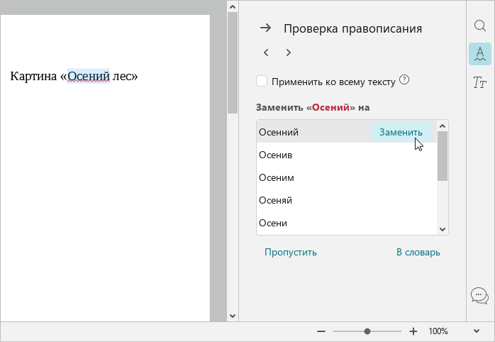Click the zoom slider handle
The width and height of the screenshot is (495, 342).
coord(367,331)
